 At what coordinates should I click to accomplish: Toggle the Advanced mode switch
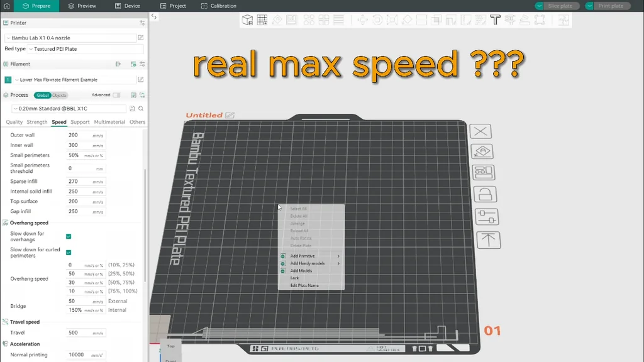[116, 96]
